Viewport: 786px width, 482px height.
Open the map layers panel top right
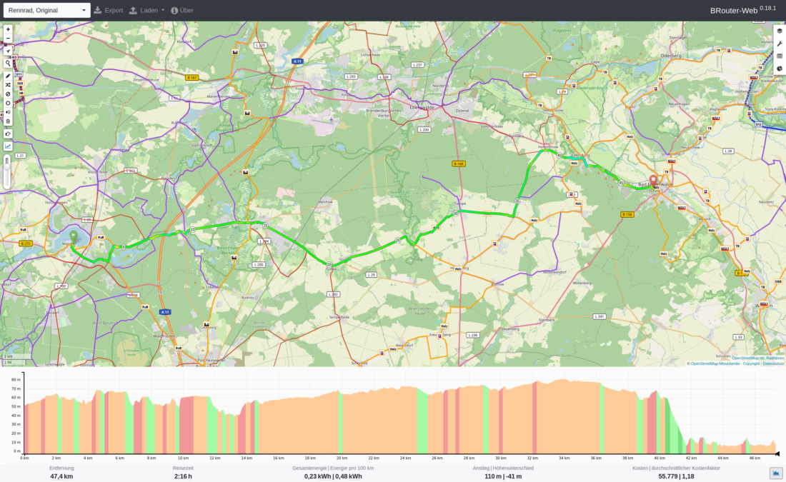pos(778,31)
